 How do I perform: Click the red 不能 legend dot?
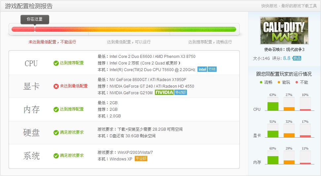coord(297,82)
